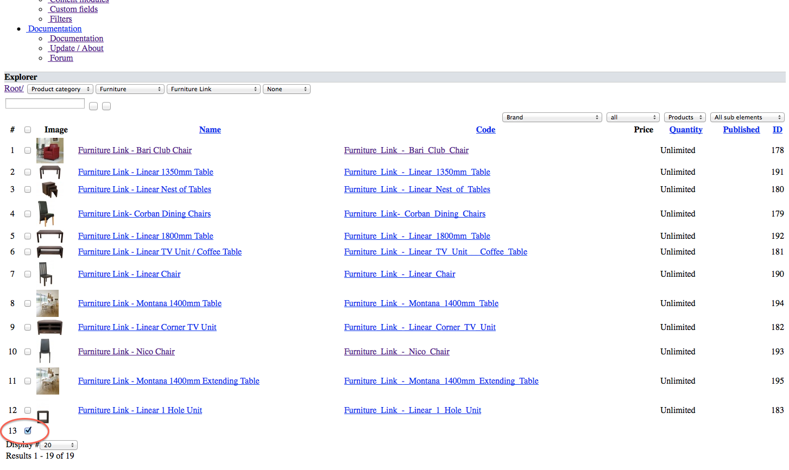Click the Montana 1400mm Extending Table thumbnail
Screen dimensions: 789x470
pos(48,381)
